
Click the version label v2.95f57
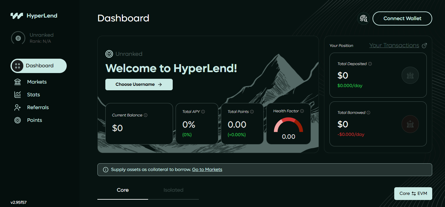[x=19, y=203]
